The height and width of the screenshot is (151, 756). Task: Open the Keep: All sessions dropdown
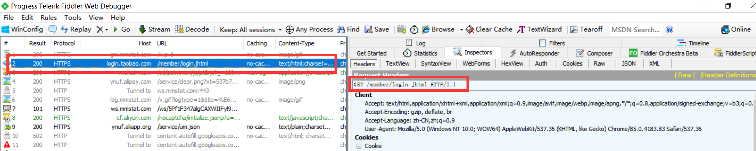point(250,30)
